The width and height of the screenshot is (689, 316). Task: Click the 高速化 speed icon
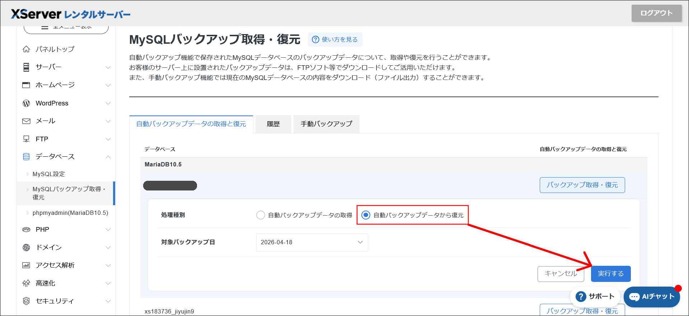pyautogui.click(x=26, y=283)
